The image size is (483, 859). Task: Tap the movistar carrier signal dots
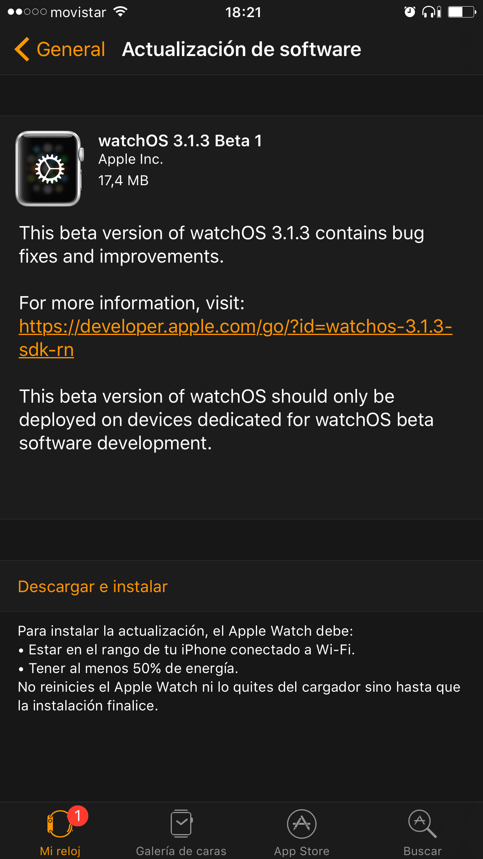(27, 12)
